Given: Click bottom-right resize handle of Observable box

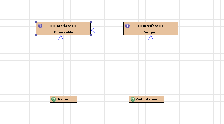Looking at the screenshot, I should pos(91,35).
